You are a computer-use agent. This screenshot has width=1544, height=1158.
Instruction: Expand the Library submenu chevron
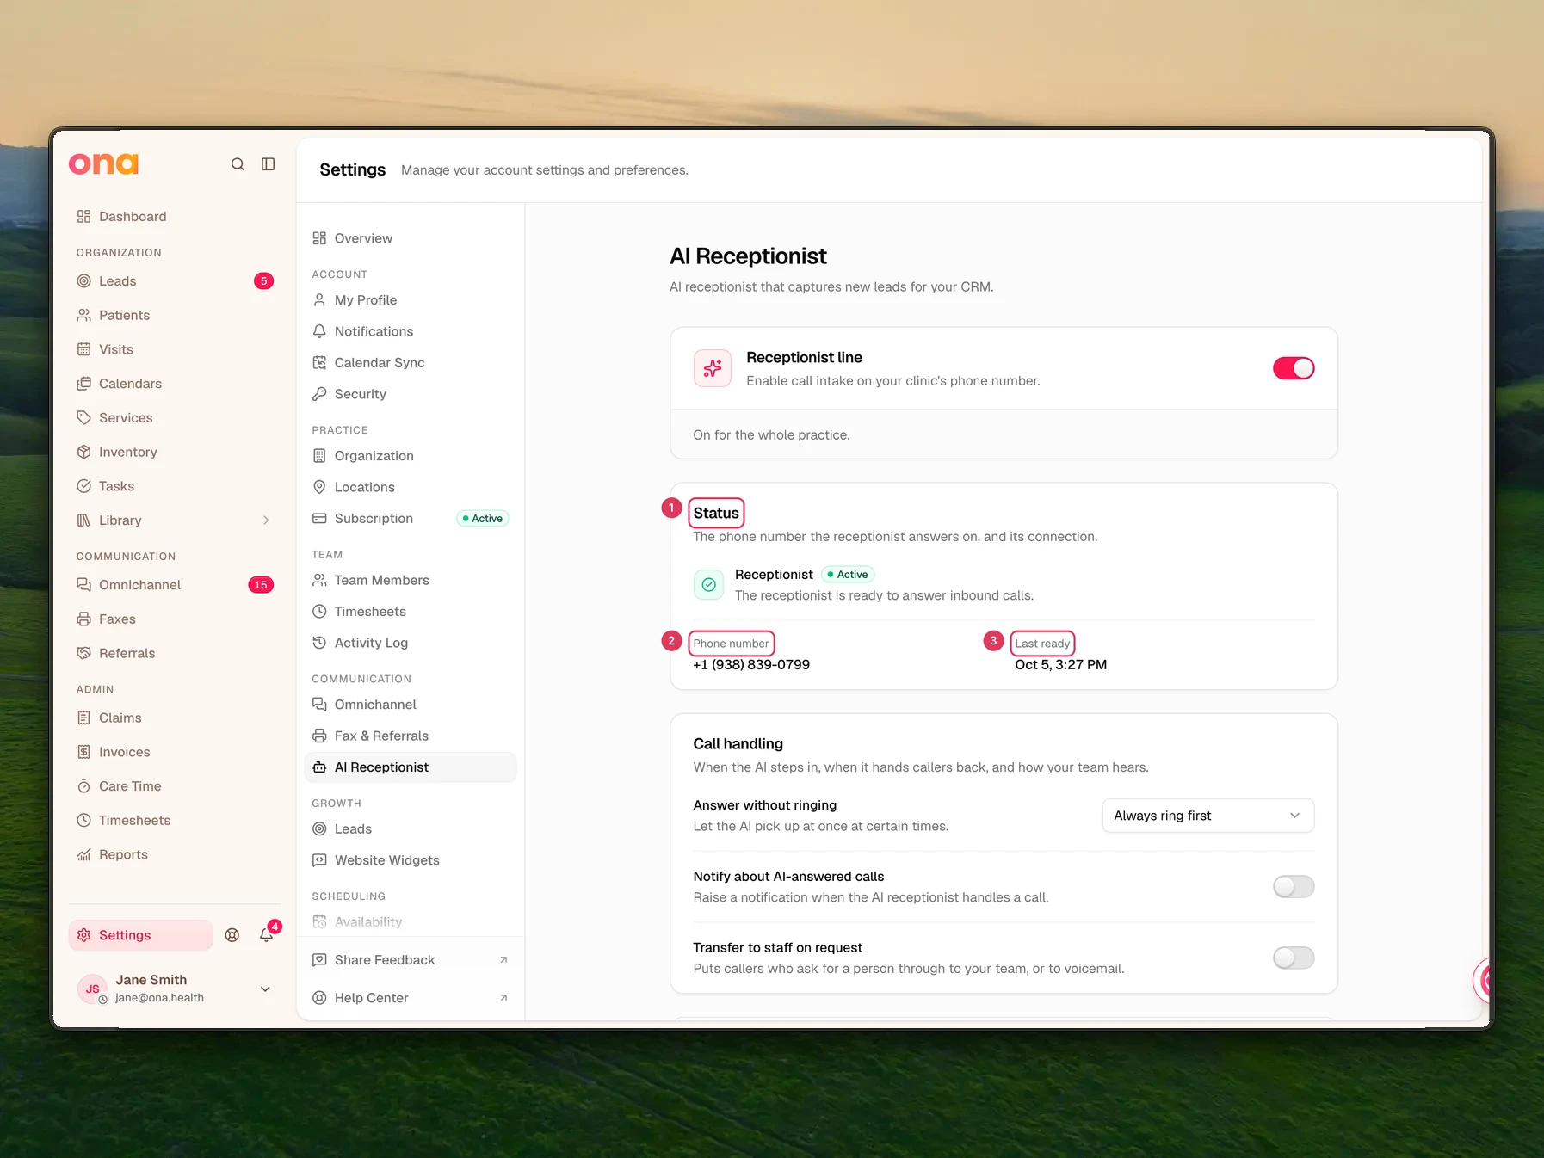[266, 520]
